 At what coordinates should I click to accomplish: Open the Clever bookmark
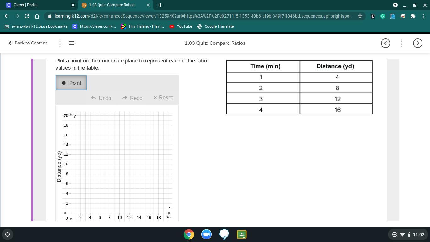[94, 26]
